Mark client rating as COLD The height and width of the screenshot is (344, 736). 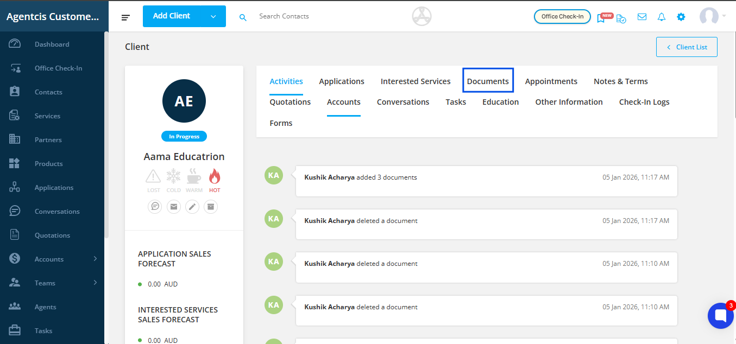[x=173, y=181]
